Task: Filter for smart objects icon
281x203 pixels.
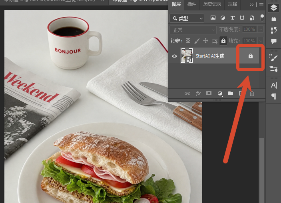Action: [252, 18]
